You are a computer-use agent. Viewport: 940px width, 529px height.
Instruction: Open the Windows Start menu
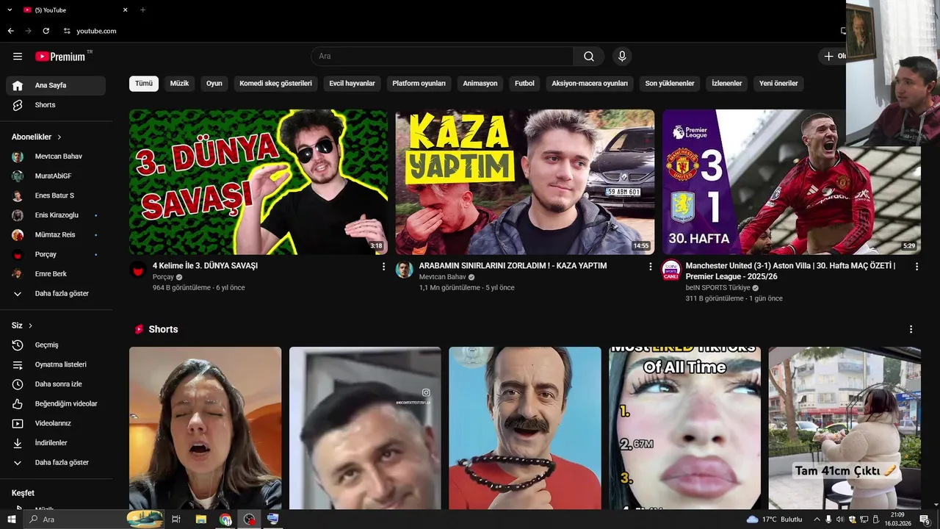click(x=10, y=519)
